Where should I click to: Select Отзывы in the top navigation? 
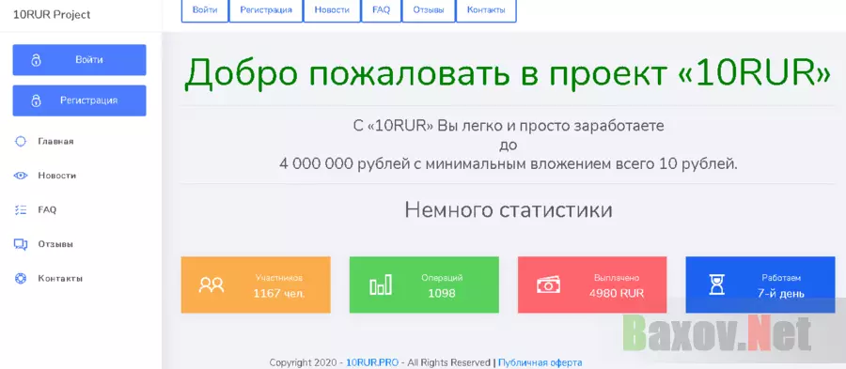(429, 10)
